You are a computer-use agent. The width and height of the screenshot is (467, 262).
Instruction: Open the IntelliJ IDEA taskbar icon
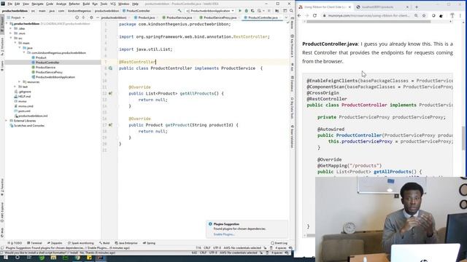(x=100, y=258)
